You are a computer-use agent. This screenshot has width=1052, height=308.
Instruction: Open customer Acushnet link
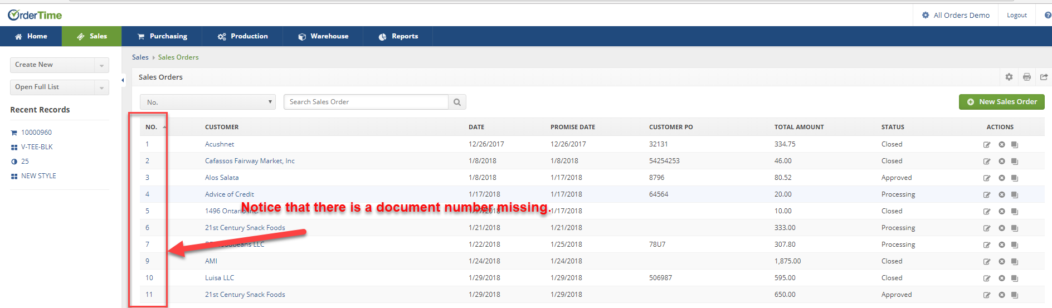[x=220, y=144]
